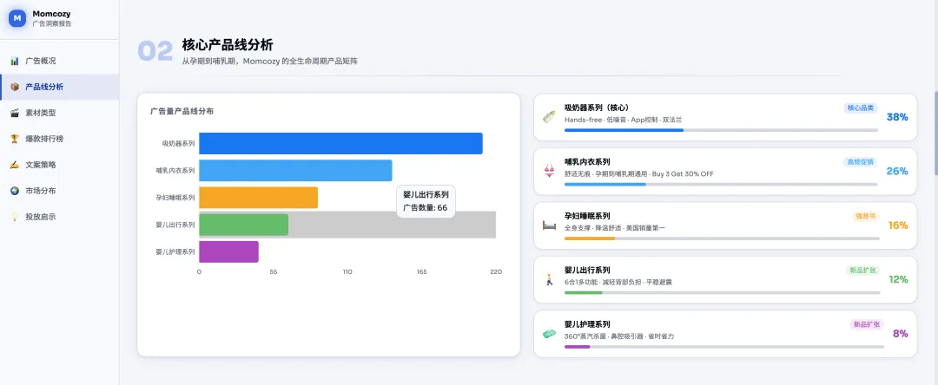This screenshot has height=385, width=938.
Task: Select 投放启示 in sidebar
Action: [x=60, y=217]
